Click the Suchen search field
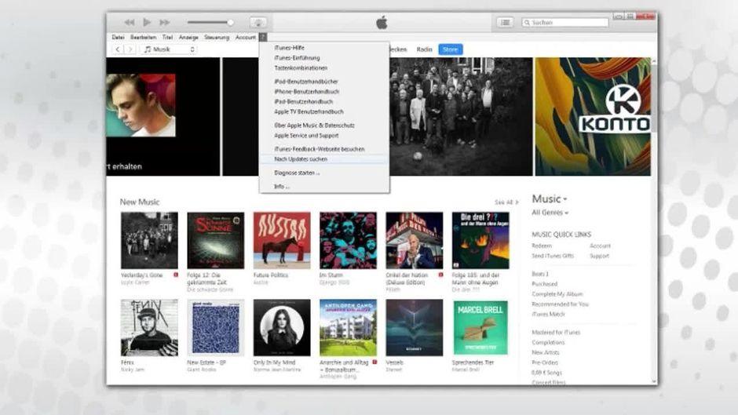 [x=564, y=22]
